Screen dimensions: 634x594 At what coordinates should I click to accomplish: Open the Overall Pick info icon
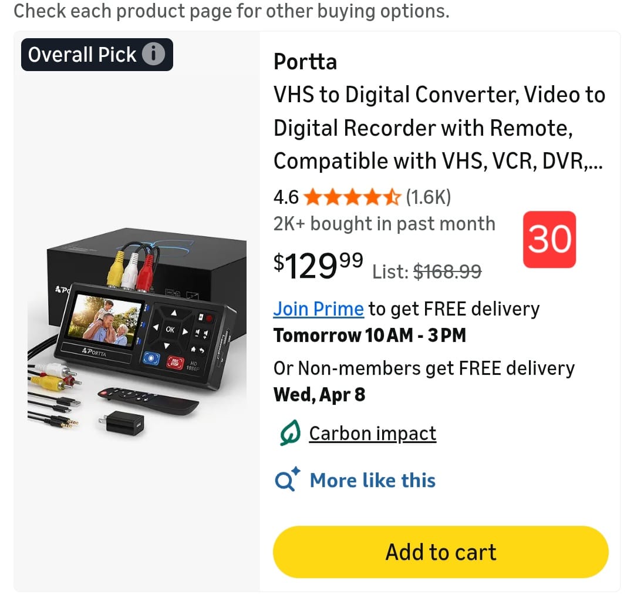click(x=153, y=54)
